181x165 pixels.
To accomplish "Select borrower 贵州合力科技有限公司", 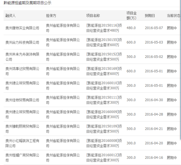I will click(x=22, y=42).
